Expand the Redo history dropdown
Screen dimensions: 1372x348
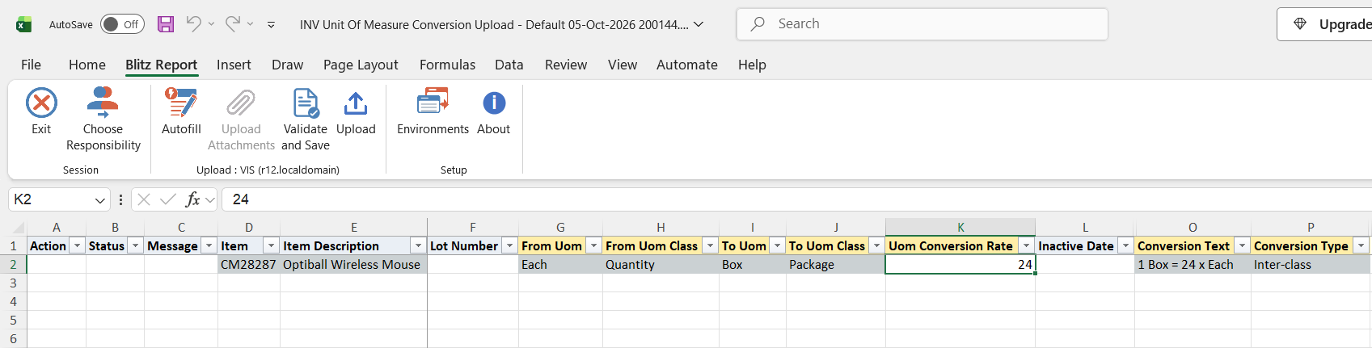click(250, 24)
